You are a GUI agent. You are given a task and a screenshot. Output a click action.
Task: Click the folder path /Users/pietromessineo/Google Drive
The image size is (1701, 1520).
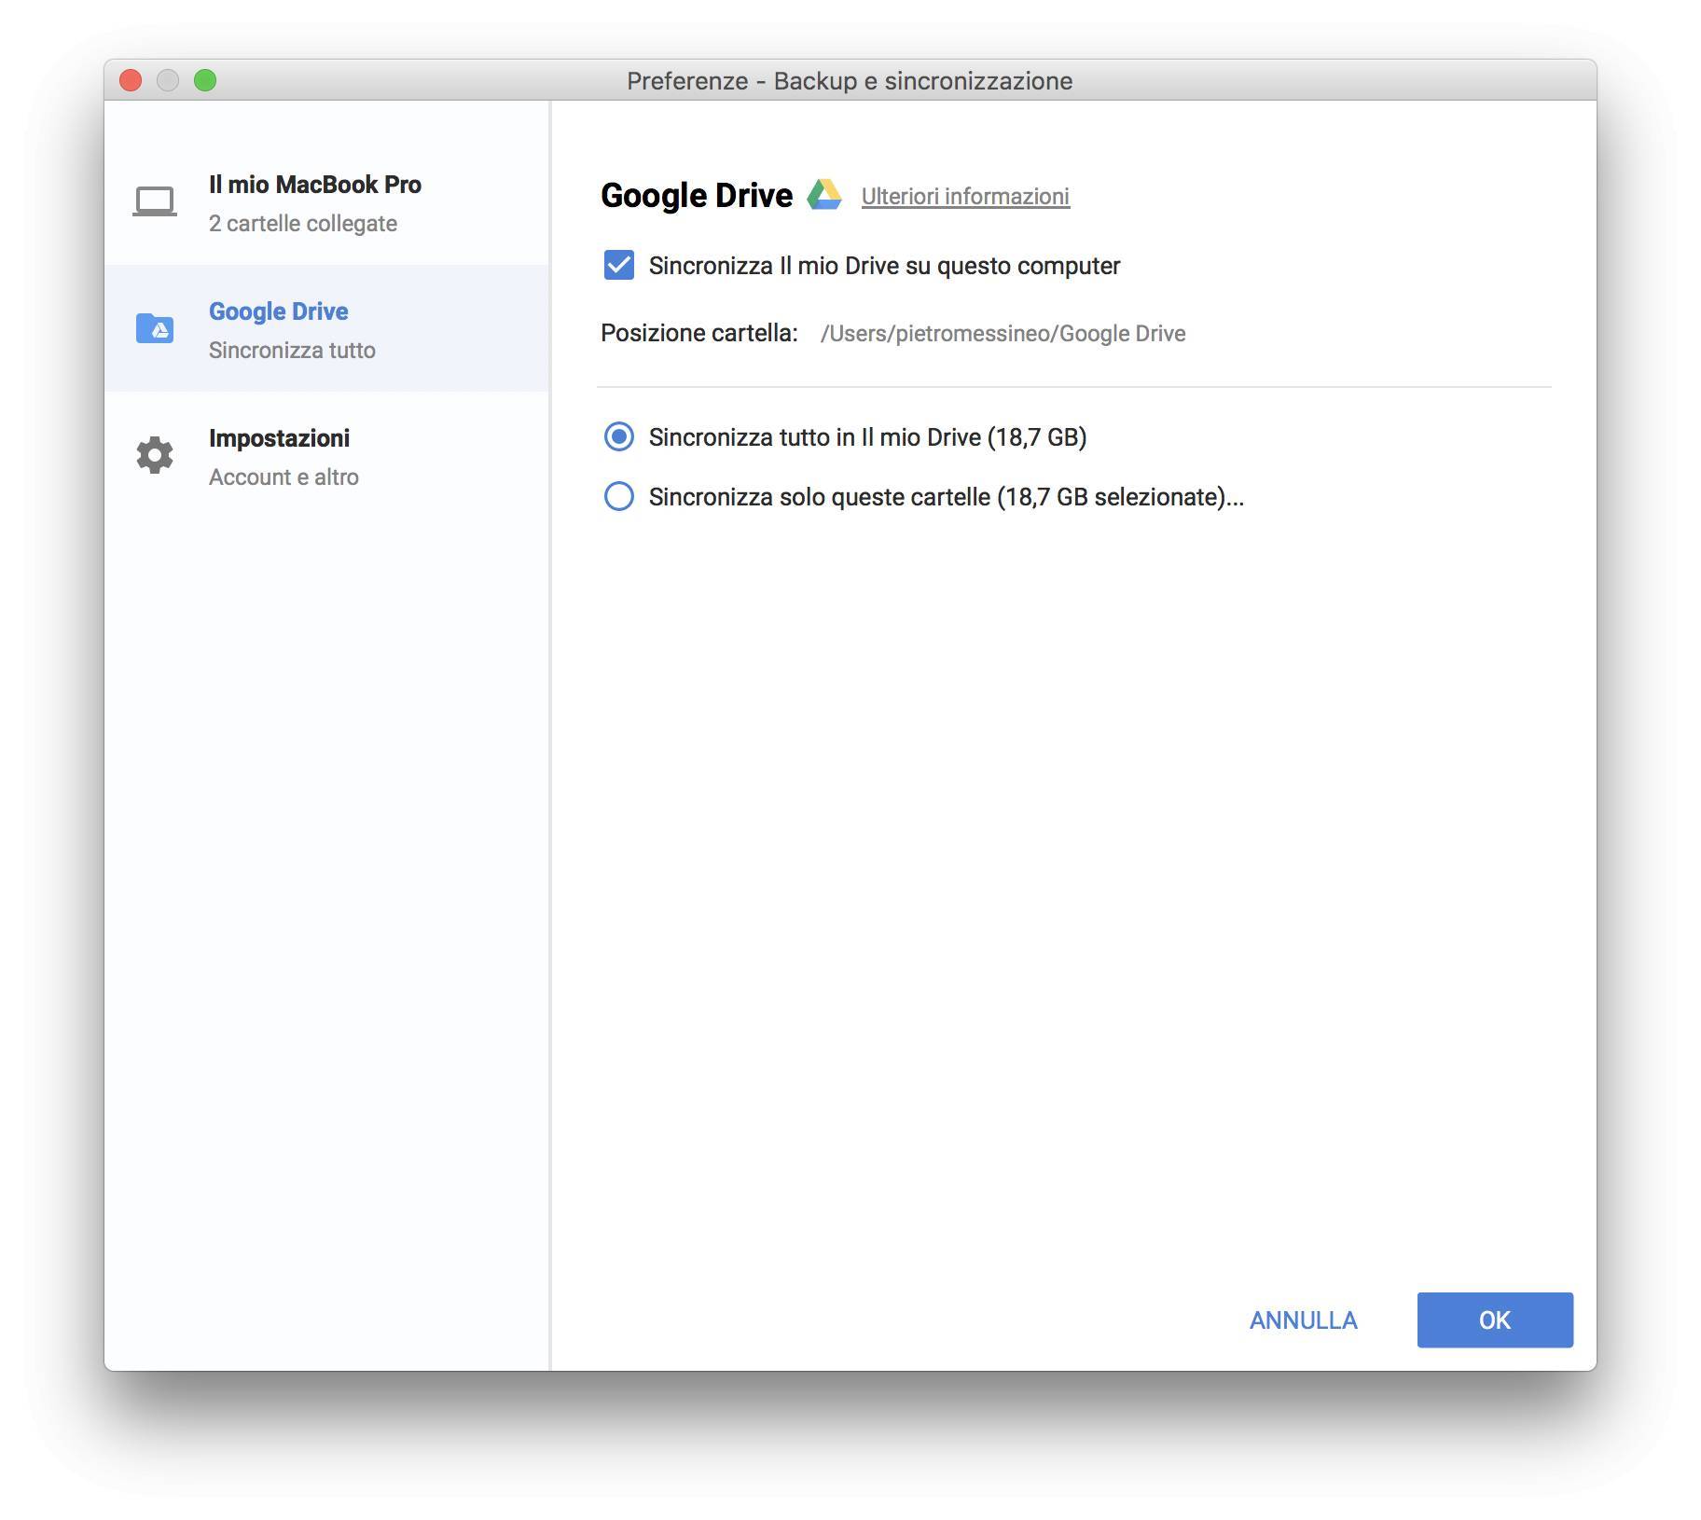pos(1003,334)
